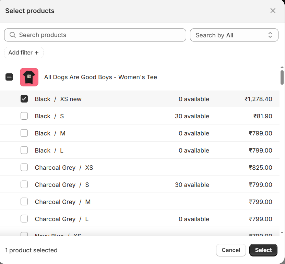
Task: Check the Charcoal Grey / M checkbox
Action: pyautogui.click(x=24, y=202)
